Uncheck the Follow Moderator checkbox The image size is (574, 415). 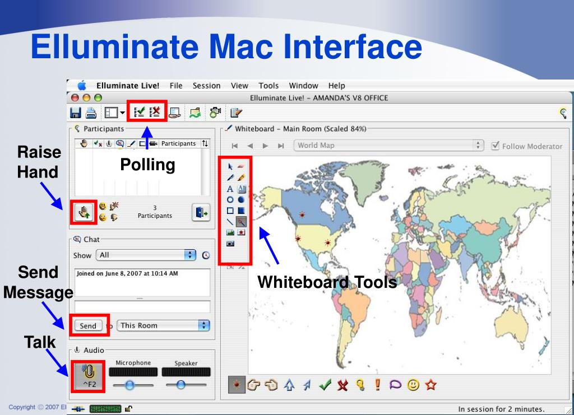[x=496, y=146]
